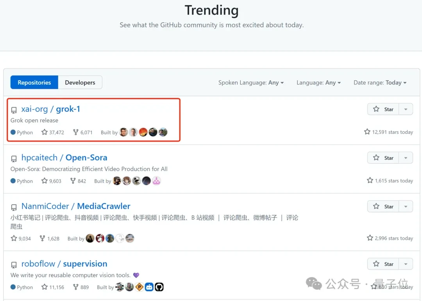
Task: Click '1,615 stars today' text
Action: click(x=390, y=181)
